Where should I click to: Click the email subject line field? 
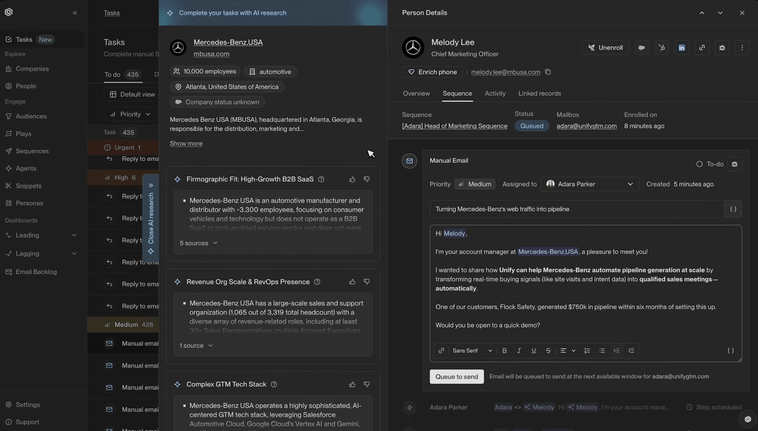coord(577,209)
